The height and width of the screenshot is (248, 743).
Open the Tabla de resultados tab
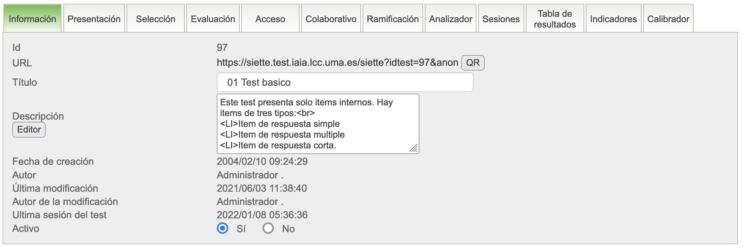click(x=555, y=19)
